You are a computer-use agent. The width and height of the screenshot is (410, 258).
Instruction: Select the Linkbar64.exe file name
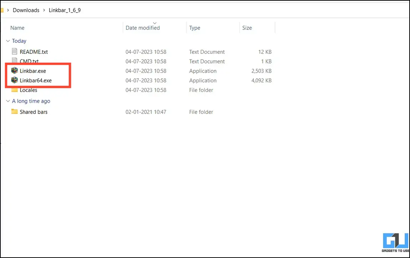point(36,81)
